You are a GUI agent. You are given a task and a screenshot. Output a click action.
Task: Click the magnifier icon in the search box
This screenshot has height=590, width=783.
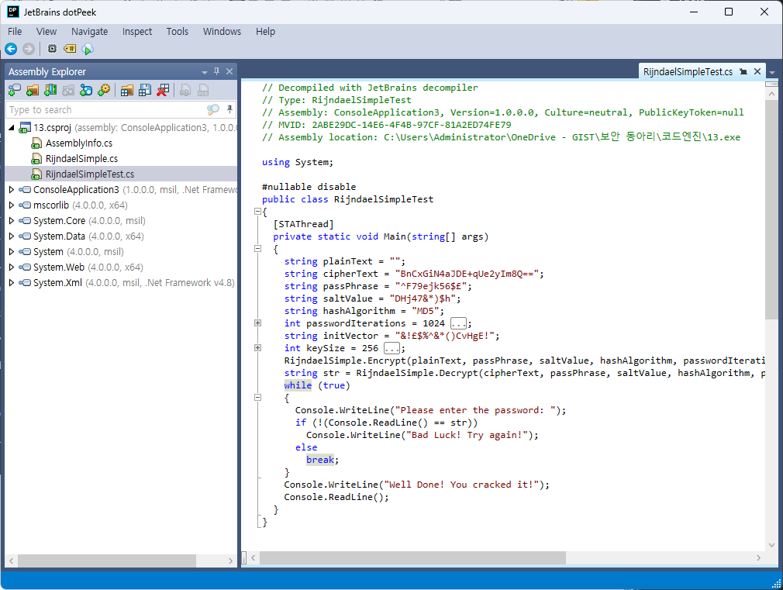[213, 109]
